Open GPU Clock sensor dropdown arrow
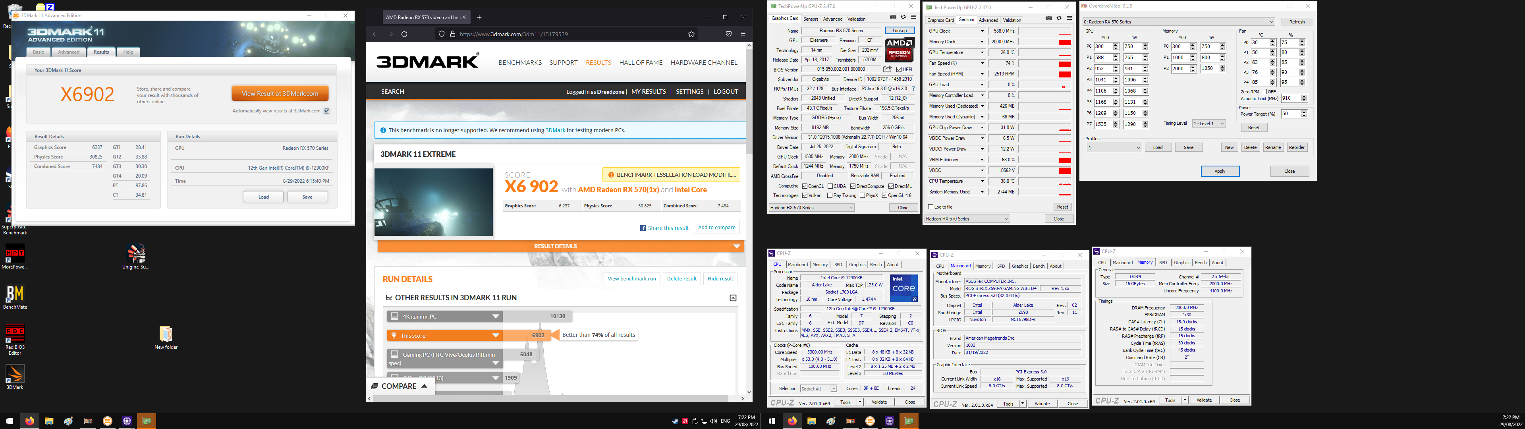The image size is (1525, 429). [x=982, y=31]
